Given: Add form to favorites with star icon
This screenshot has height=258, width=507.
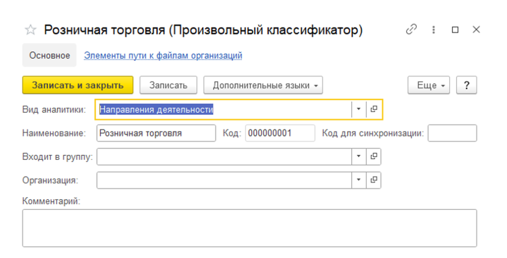Looking at the screenshot, I should tap(31, 30).
